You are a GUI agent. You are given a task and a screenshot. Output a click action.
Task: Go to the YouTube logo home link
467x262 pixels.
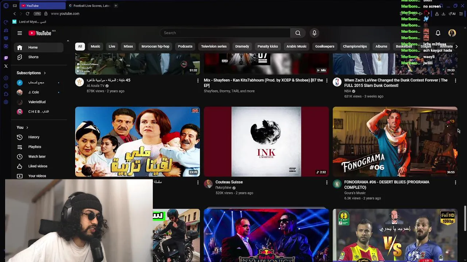(40, 33)
